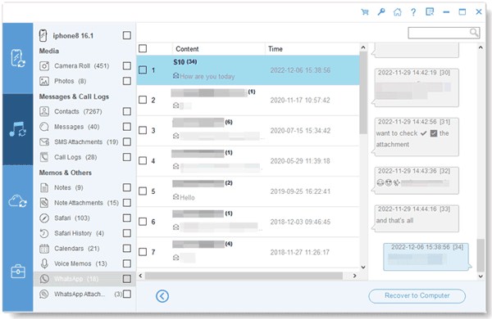
Task: Click the search magnifier icon
Action: tap(474, 32)
